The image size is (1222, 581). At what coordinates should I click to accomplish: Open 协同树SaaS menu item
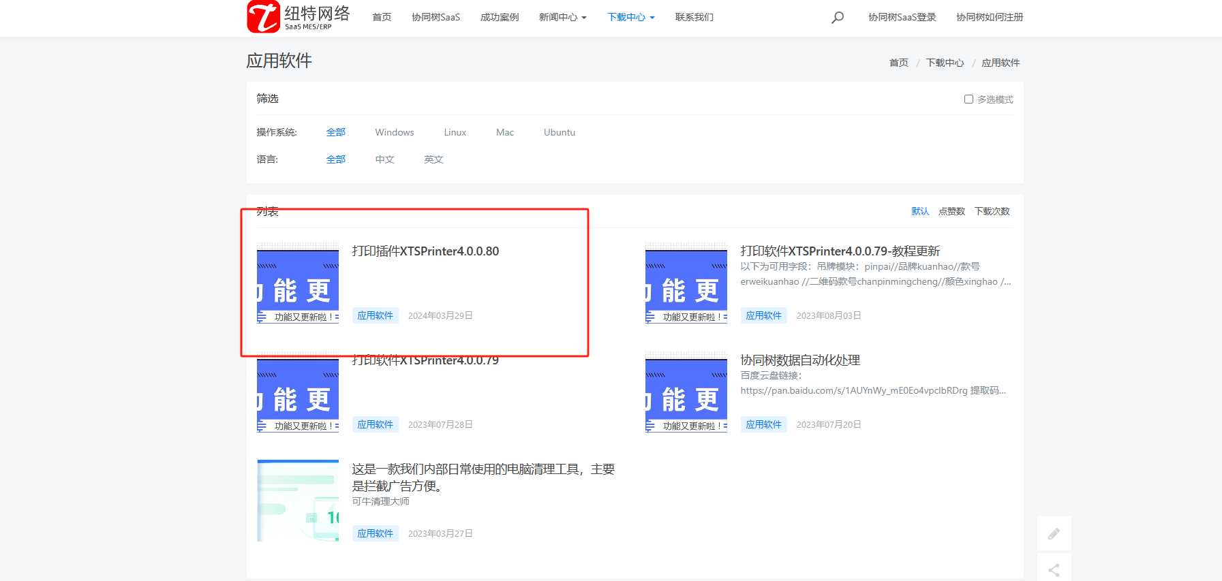click(436, 17)
